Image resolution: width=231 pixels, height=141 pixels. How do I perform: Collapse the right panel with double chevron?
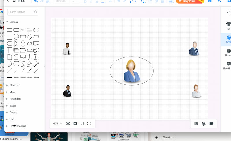tap(229, 12)
